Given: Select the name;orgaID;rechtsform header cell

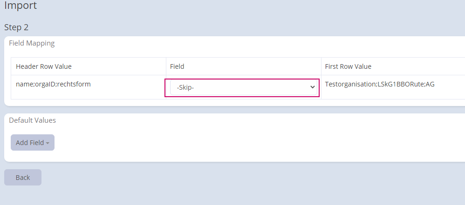Looking at the screenshot, I should tap(53, 84).
